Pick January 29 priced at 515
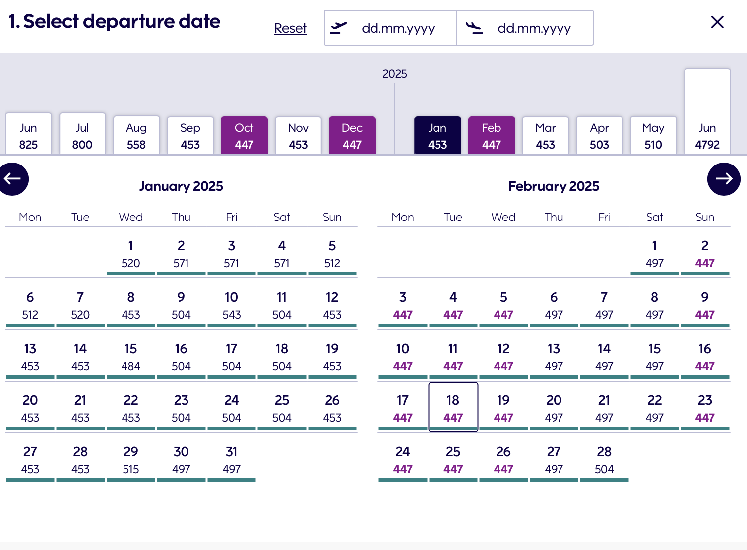Image resolution: width=747 pixels, height=550 pixels. [131, 460]
